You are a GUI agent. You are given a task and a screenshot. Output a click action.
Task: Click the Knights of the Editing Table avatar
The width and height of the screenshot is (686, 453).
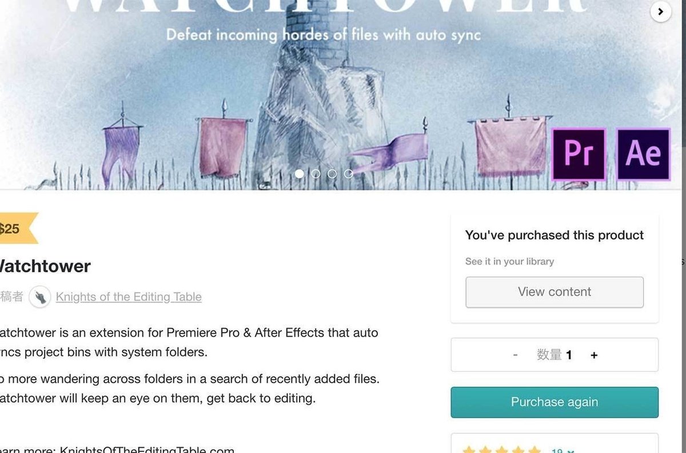click(40, 297)
